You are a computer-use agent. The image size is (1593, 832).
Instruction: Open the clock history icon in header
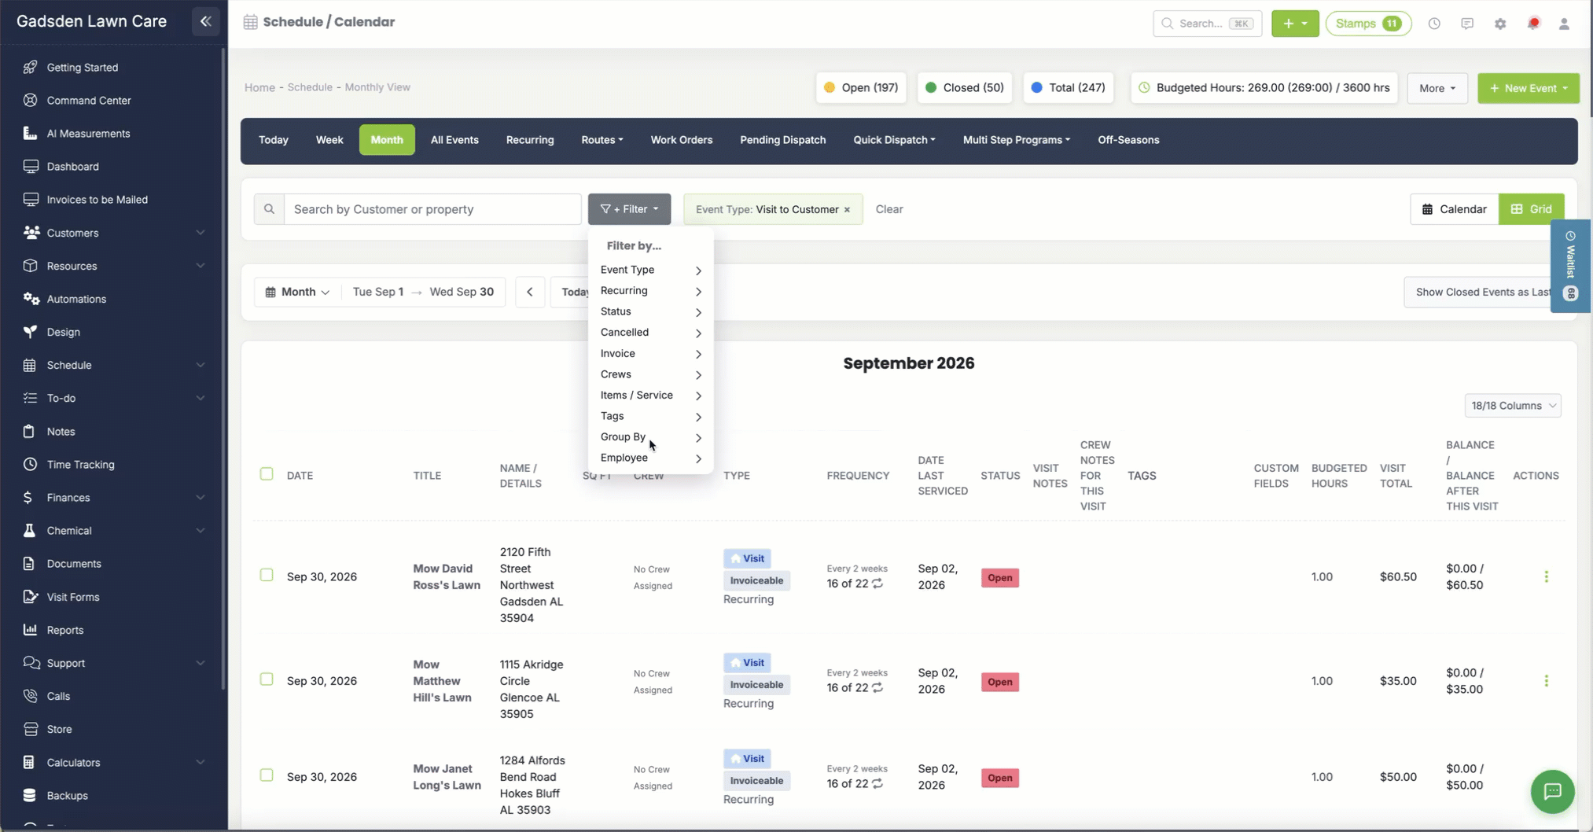tap(1434, 24)
